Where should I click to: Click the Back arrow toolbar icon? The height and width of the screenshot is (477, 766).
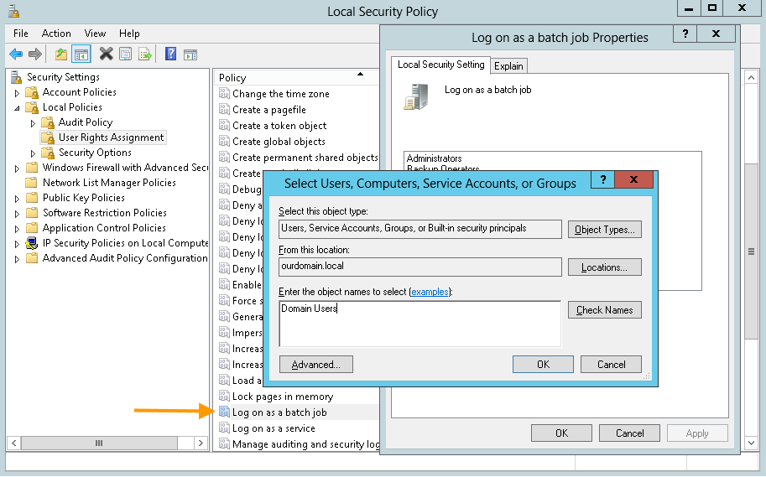[16, 54]
